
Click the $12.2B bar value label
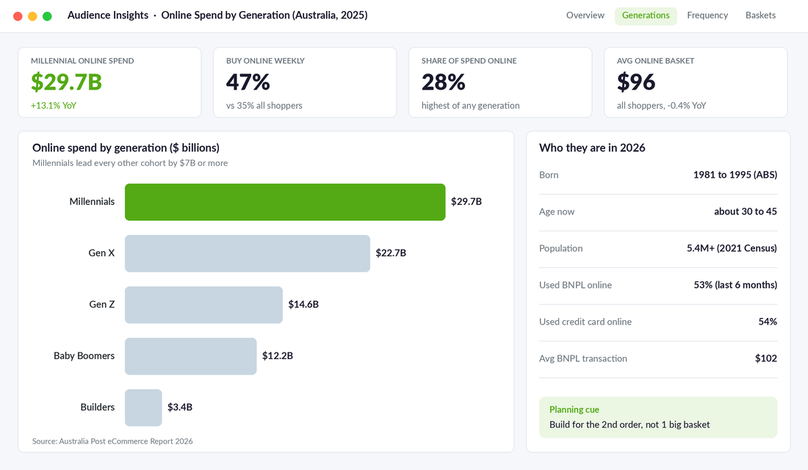(278, 355)
